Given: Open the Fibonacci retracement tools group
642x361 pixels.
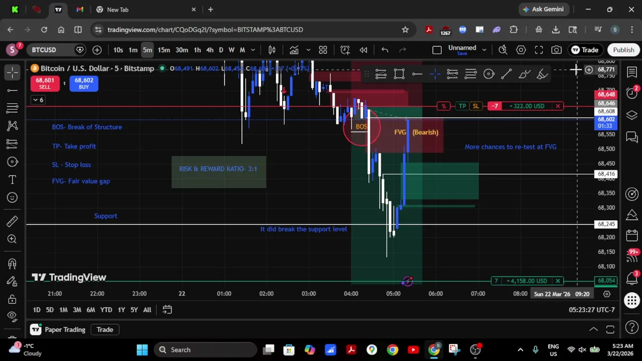Looking at the screenshot, I should pos(13,108).
